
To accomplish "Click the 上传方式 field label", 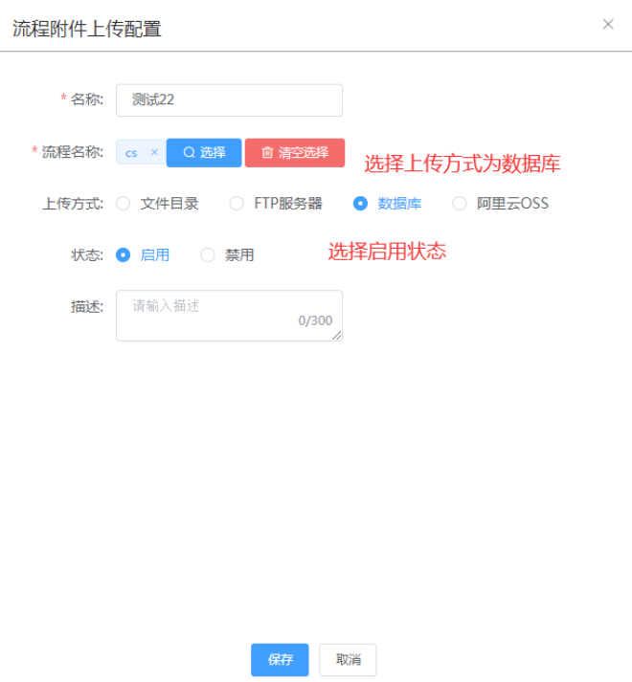I will (x=73, y=204).
